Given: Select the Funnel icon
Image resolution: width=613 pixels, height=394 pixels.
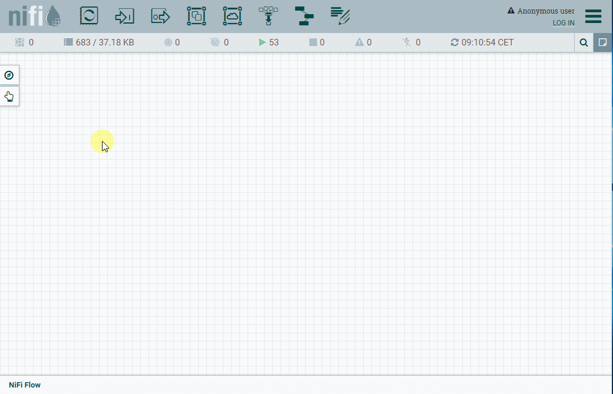Looking at the screenshot, I should coord(268,16).
